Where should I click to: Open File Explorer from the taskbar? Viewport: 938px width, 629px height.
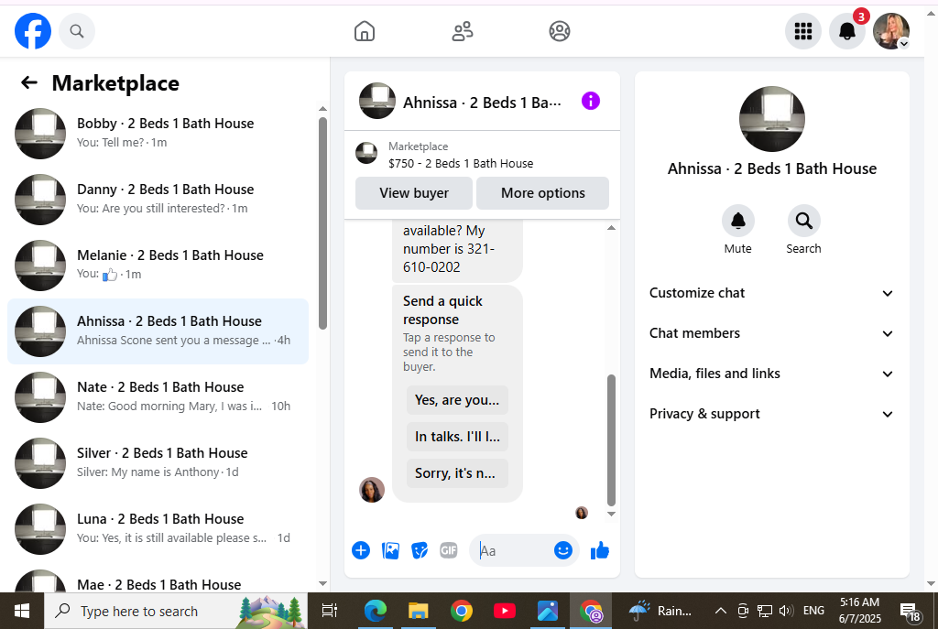(x=418, y=611)
